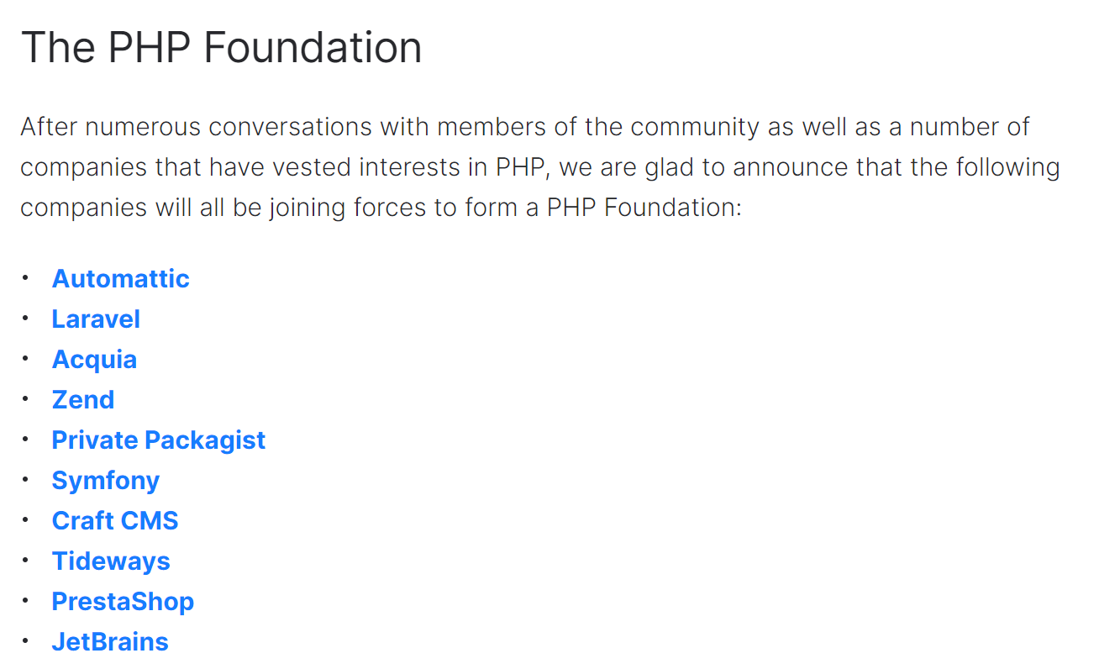Visit the Private Packagist link

pos(158,440)
